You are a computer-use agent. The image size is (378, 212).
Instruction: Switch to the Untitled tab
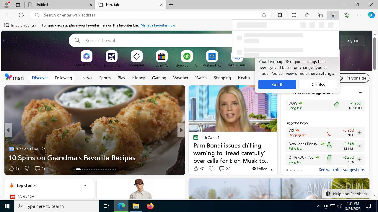pos(60,5)
